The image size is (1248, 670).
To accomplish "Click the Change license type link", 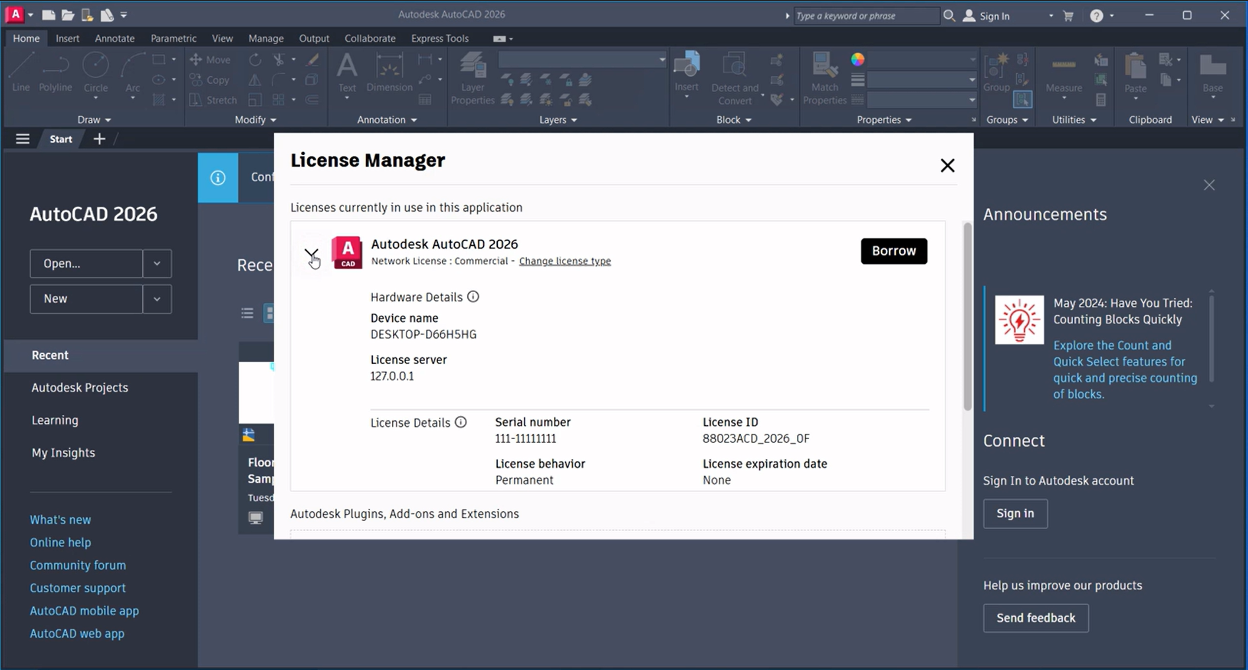I will 565,261.
